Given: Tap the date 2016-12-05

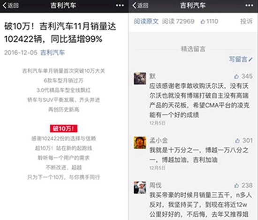Looking at the screenshot, I should tap(21, 53).
